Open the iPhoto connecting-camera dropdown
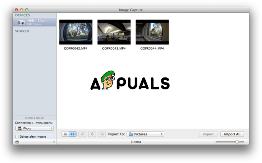This screenshot has width=262, height=163. pyautogui.click(x=35, y=128)
